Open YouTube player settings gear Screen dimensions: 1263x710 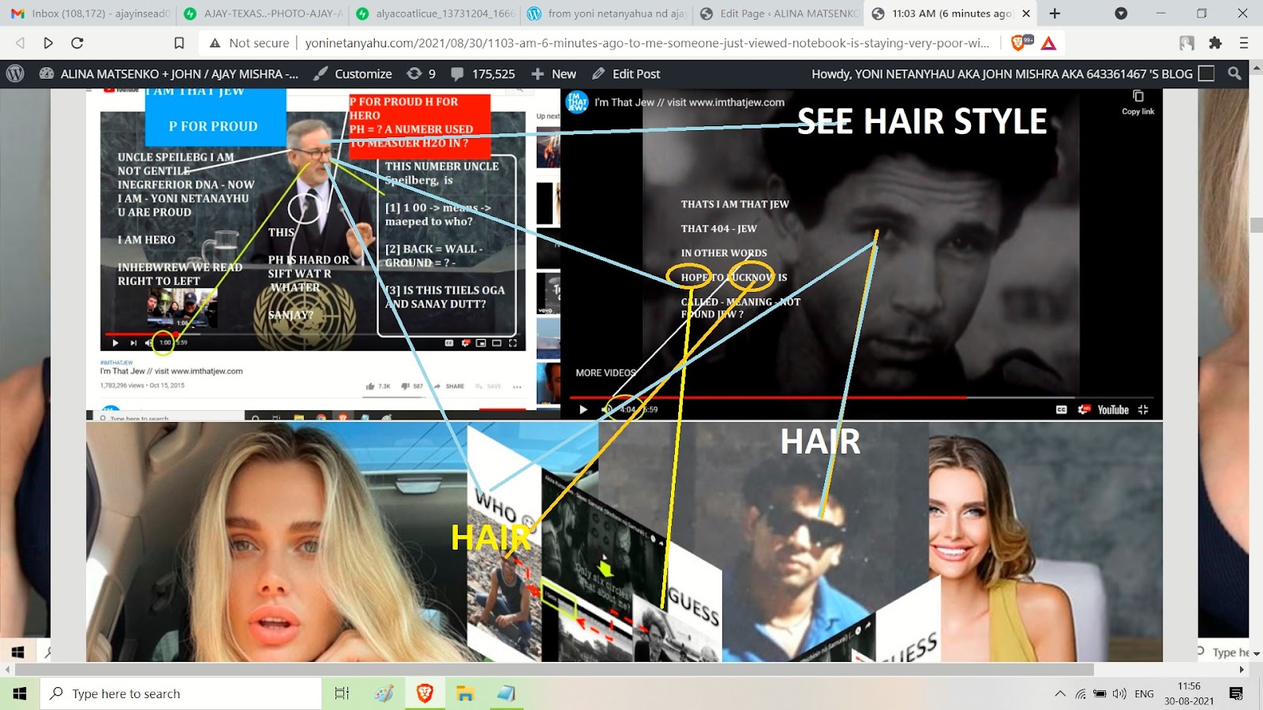(x=1085, y=409)
